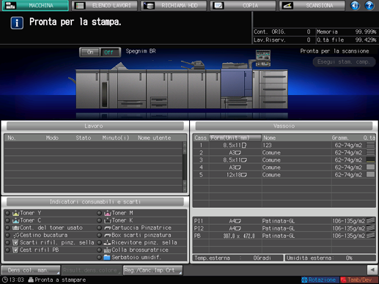
Task: Click the blue information icon
Action: [17, 23]
